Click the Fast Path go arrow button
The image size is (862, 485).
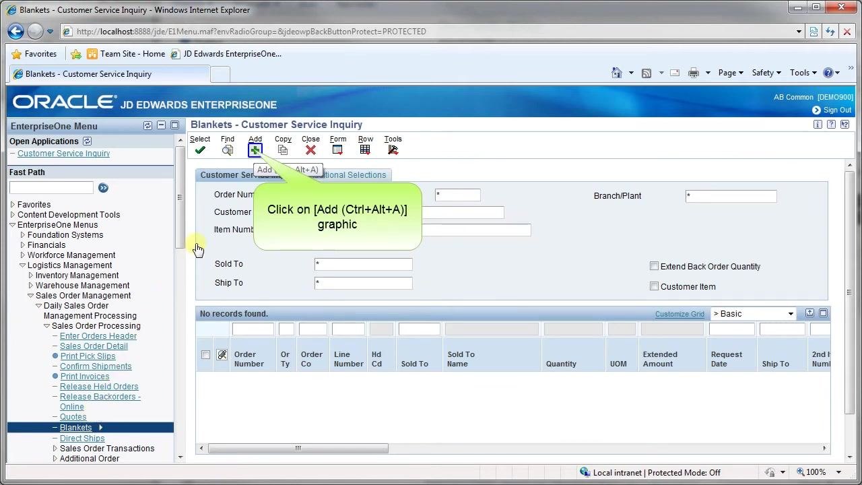103,188
